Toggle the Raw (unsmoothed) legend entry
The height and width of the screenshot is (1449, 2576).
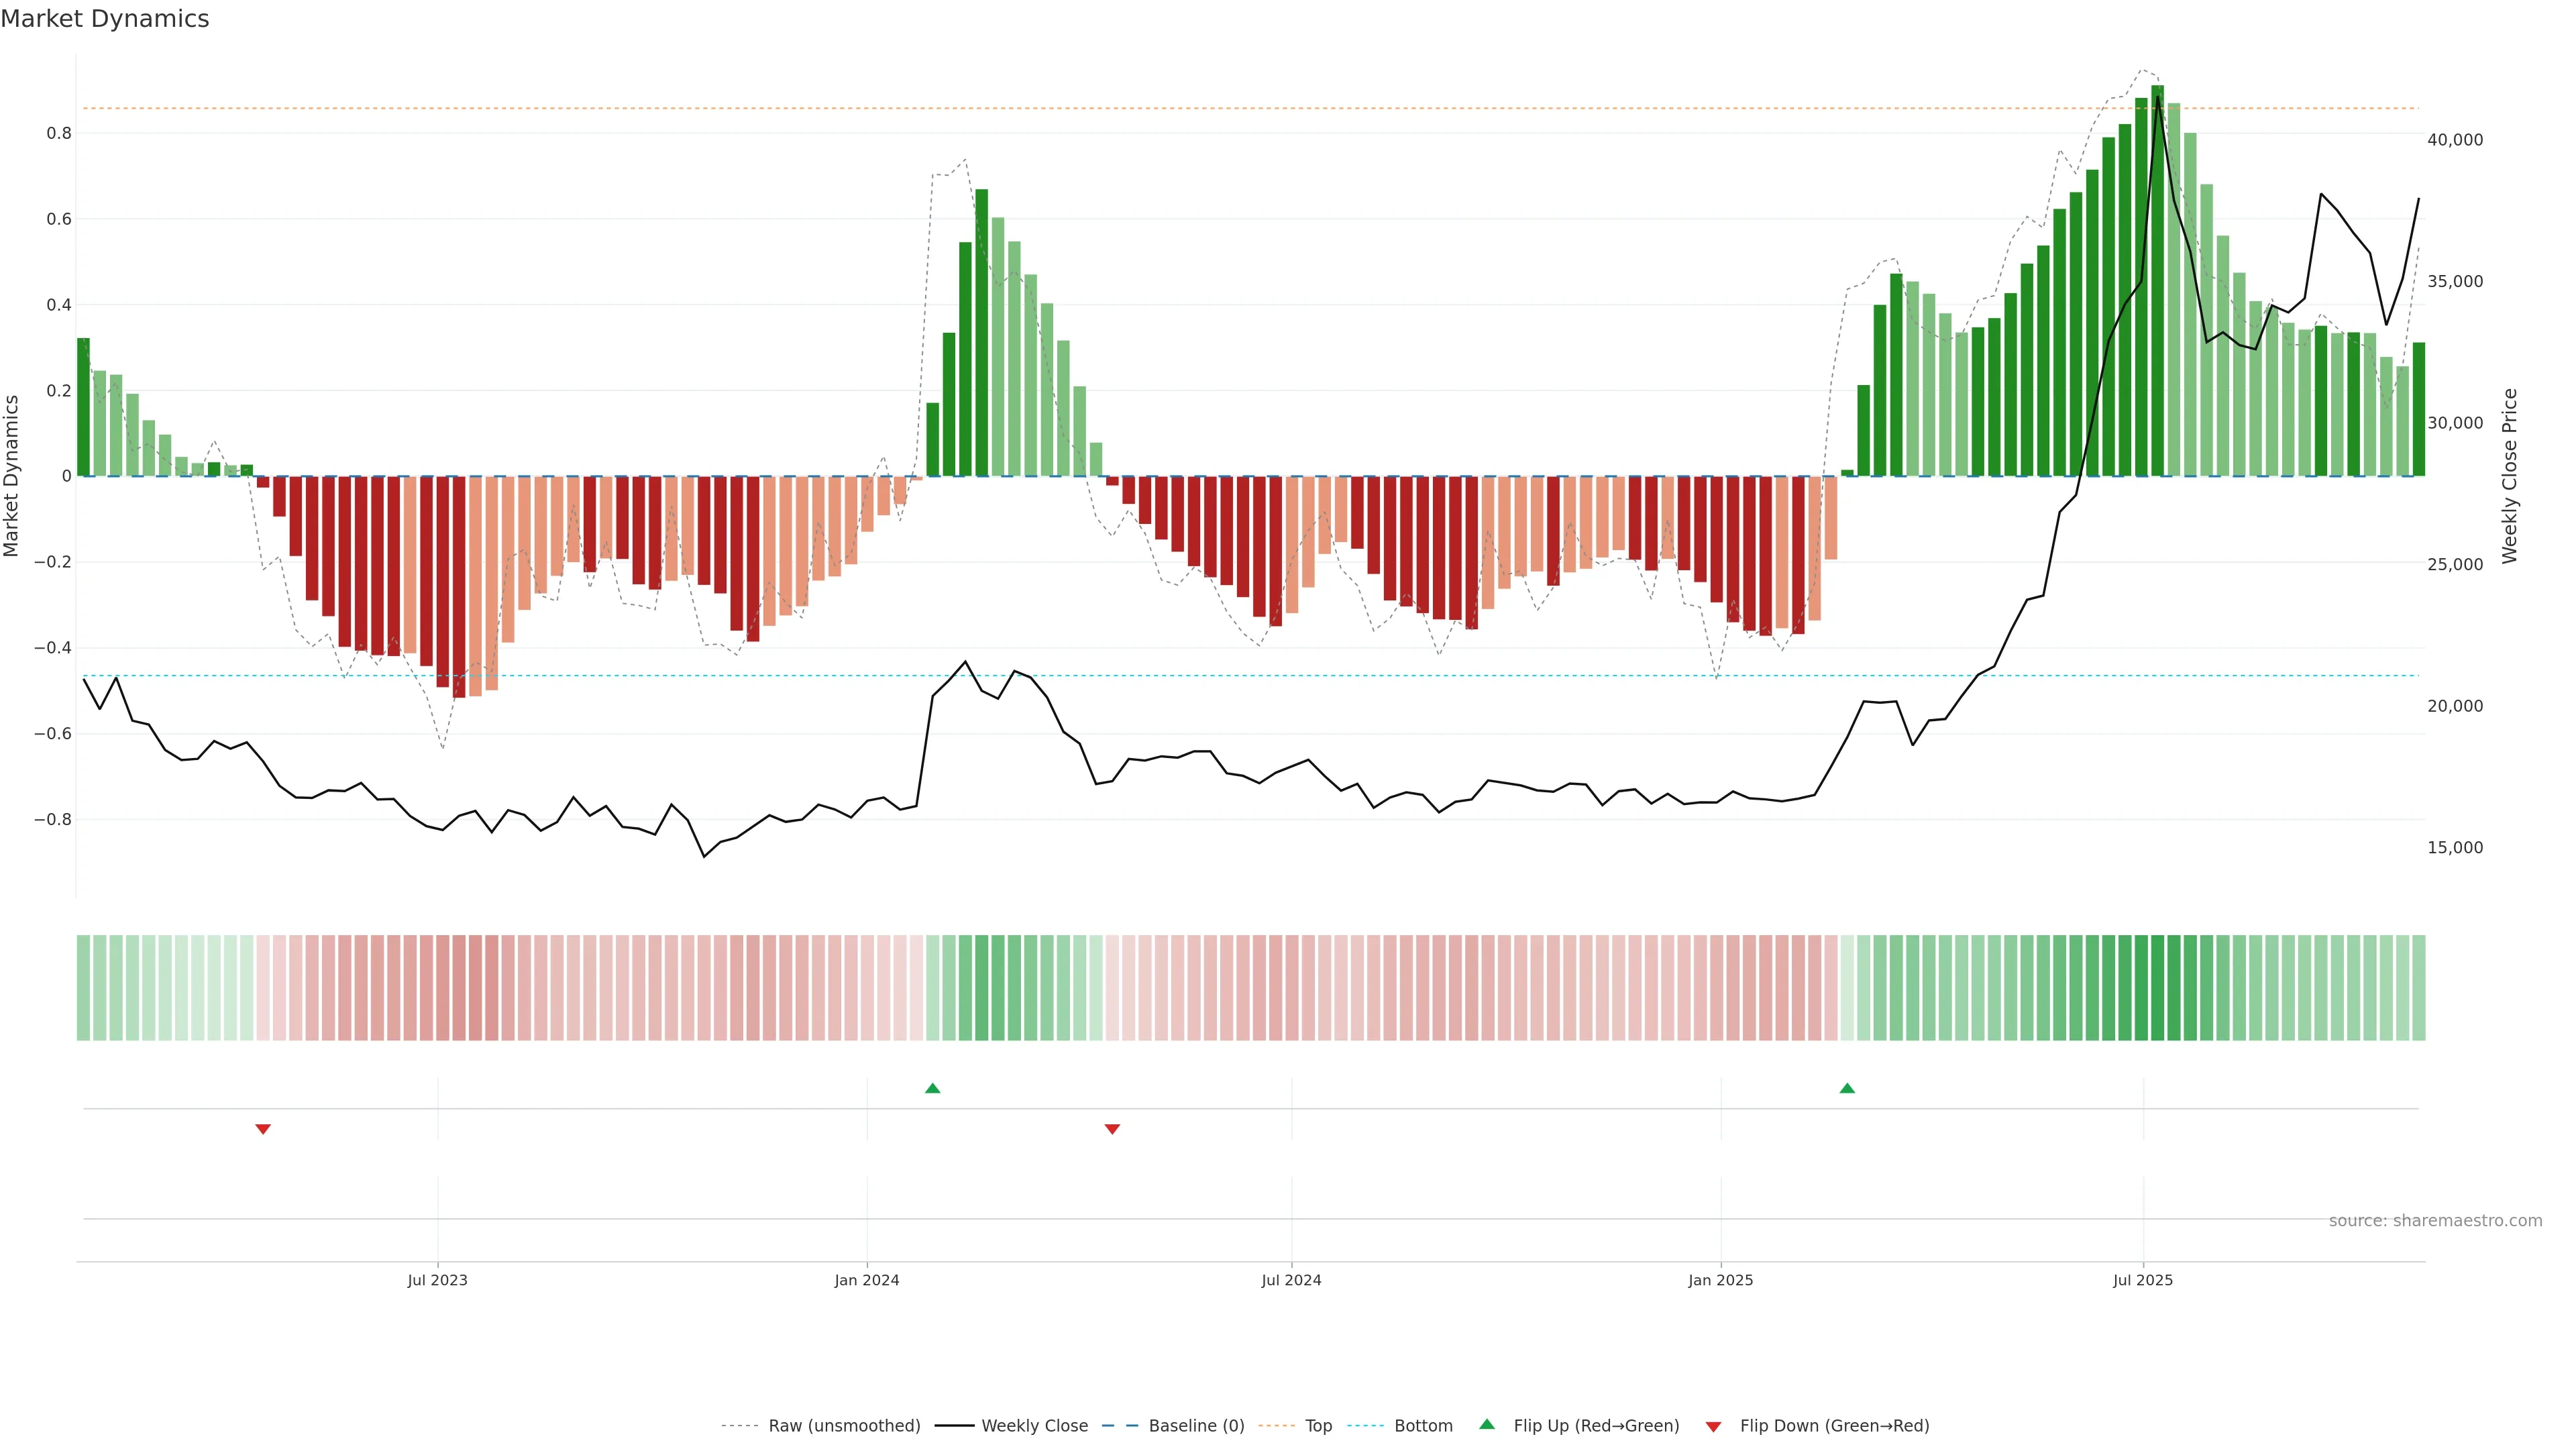pyautogui.click(x=843, y=1426)
